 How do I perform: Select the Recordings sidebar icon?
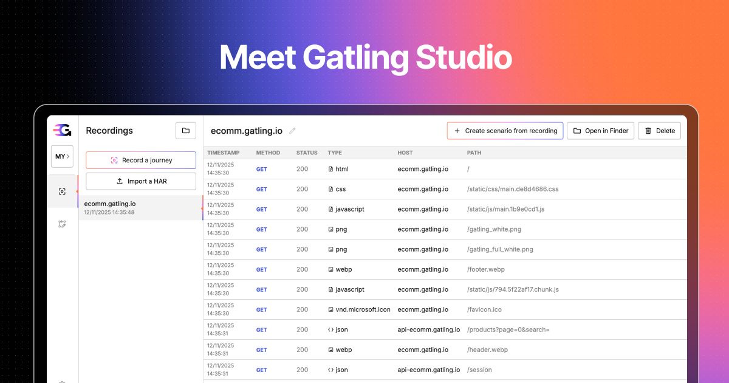pos(62,191)
